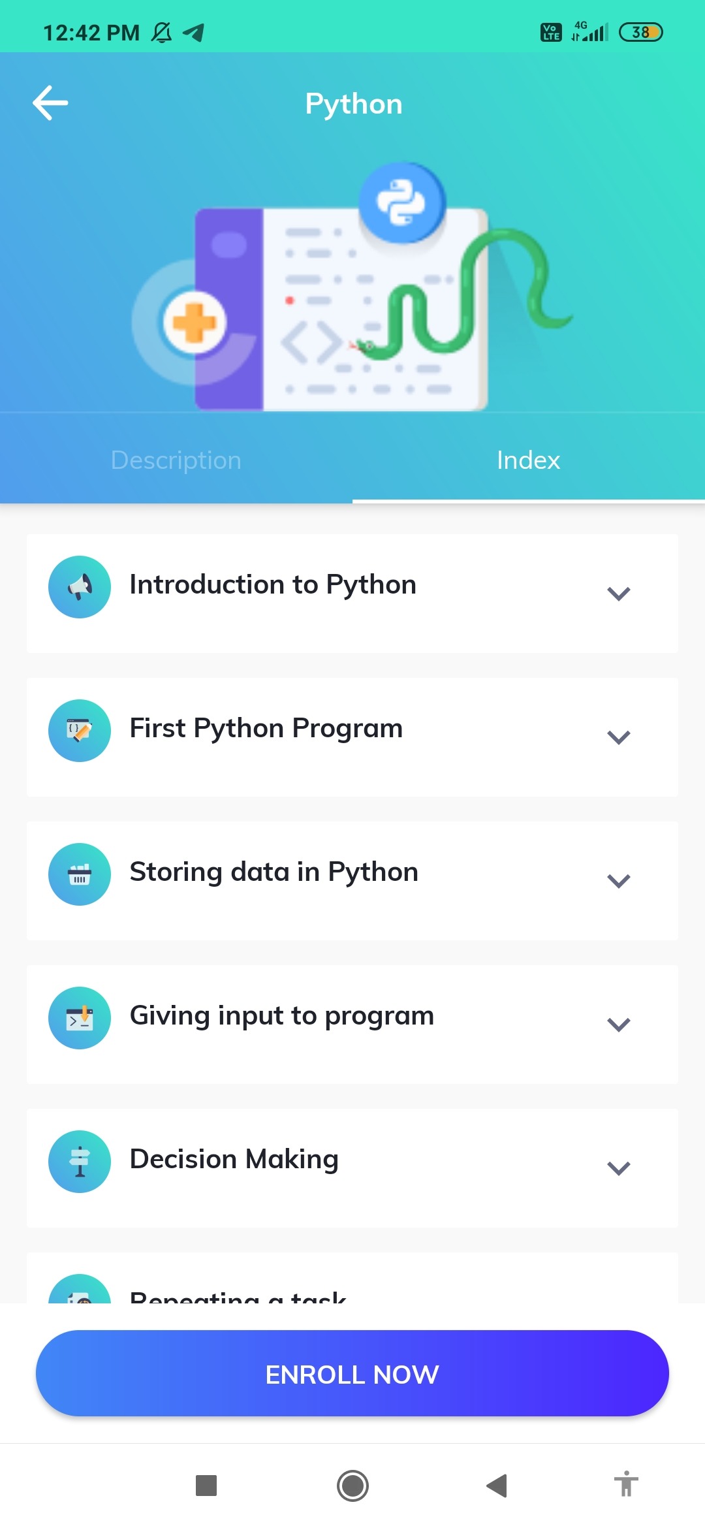705x1528 pixels.
Task: Tap the recent apps square button
Action: coord(206,1486)
